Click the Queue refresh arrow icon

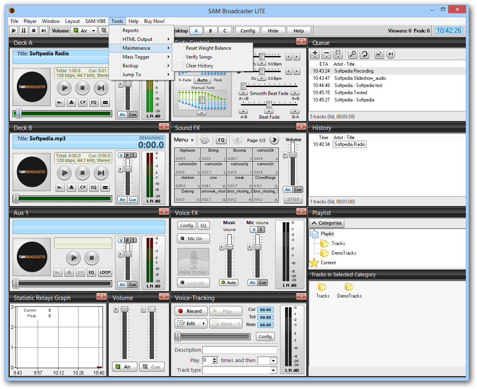(364, 54)
